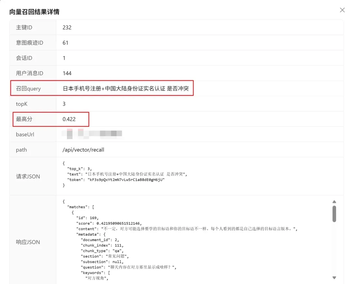Viewport: 351px width, 284px height.
Task: Select the 用户消息ID value 144
Action: [67, 73]
